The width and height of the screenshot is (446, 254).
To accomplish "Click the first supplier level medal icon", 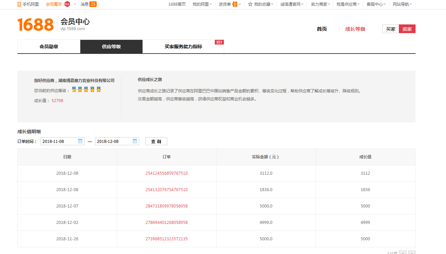I will click(x=74, y=90).
